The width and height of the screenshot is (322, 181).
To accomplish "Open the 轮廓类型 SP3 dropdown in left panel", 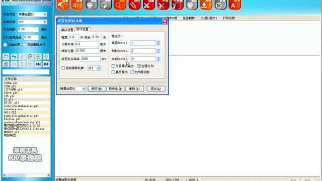I will click(x=45, y=22).
